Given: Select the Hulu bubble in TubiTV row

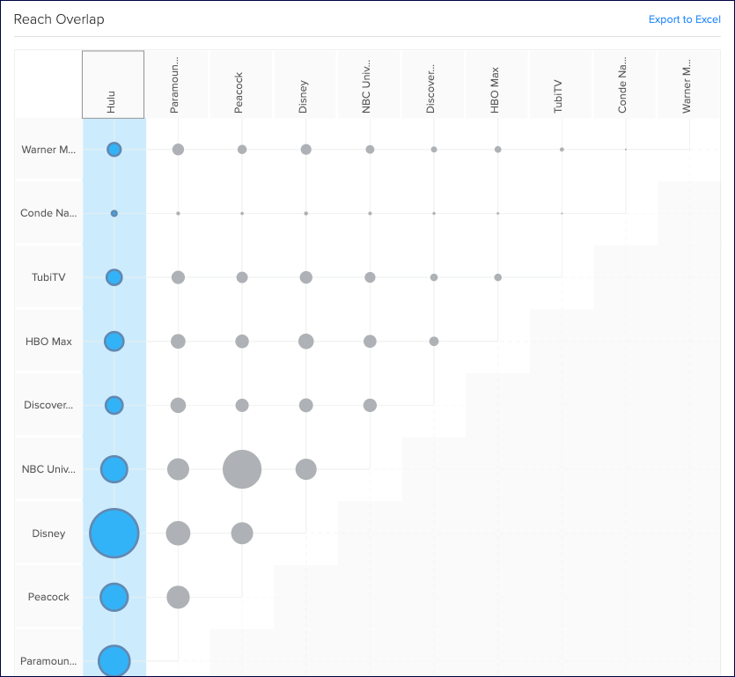Looking at the screenshot, I should click(114, 277).
